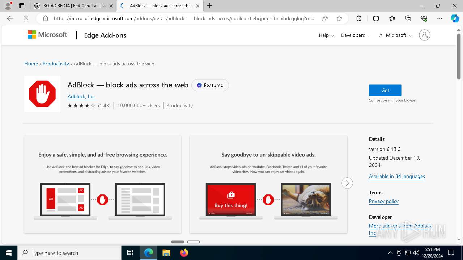
Task: View site information via the lock icon
Action: point(45,18)
